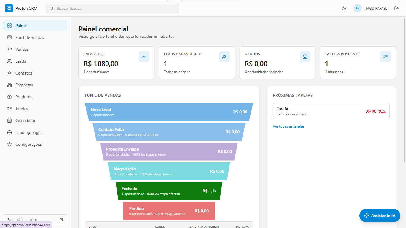The width and height of the screenshot is (406, 228).
Task: Open the Tarefa card due 06/10, 19:22
Action: [x=331, y=111]
